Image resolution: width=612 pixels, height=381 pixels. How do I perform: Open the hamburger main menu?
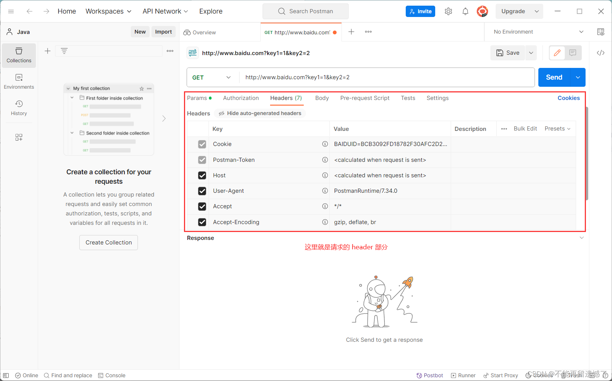11,11
